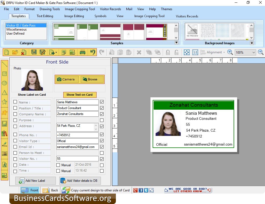The image size is (265, 204).
Task: Click the 1:1 actual size icon
Action: pyautogui.click(x=195, y=52)
